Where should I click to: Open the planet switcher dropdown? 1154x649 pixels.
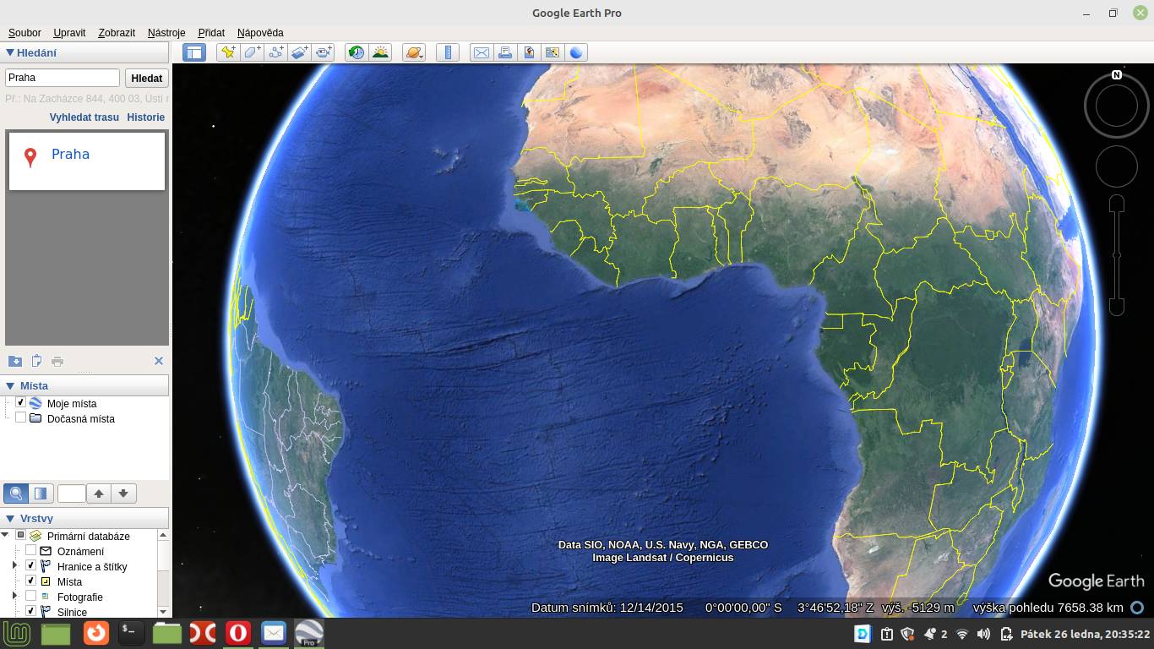coord(414,52)
